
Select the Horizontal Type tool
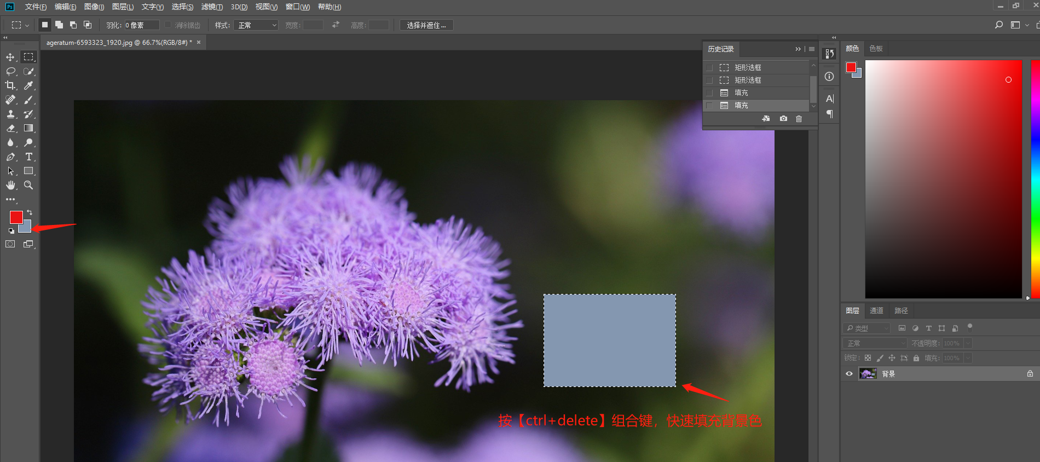[x=28, y=157]
